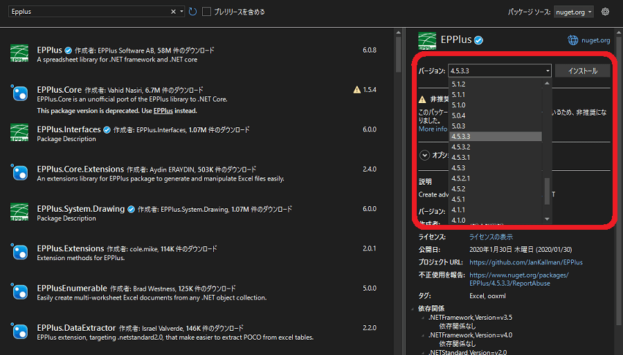
Task: Click verified badge next to EPPlus.System.Drawing
Action: click(x=131, y=209)
